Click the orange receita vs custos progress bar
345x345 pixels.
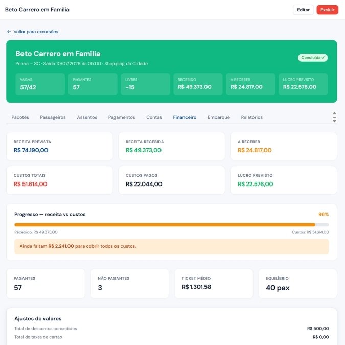172,225
